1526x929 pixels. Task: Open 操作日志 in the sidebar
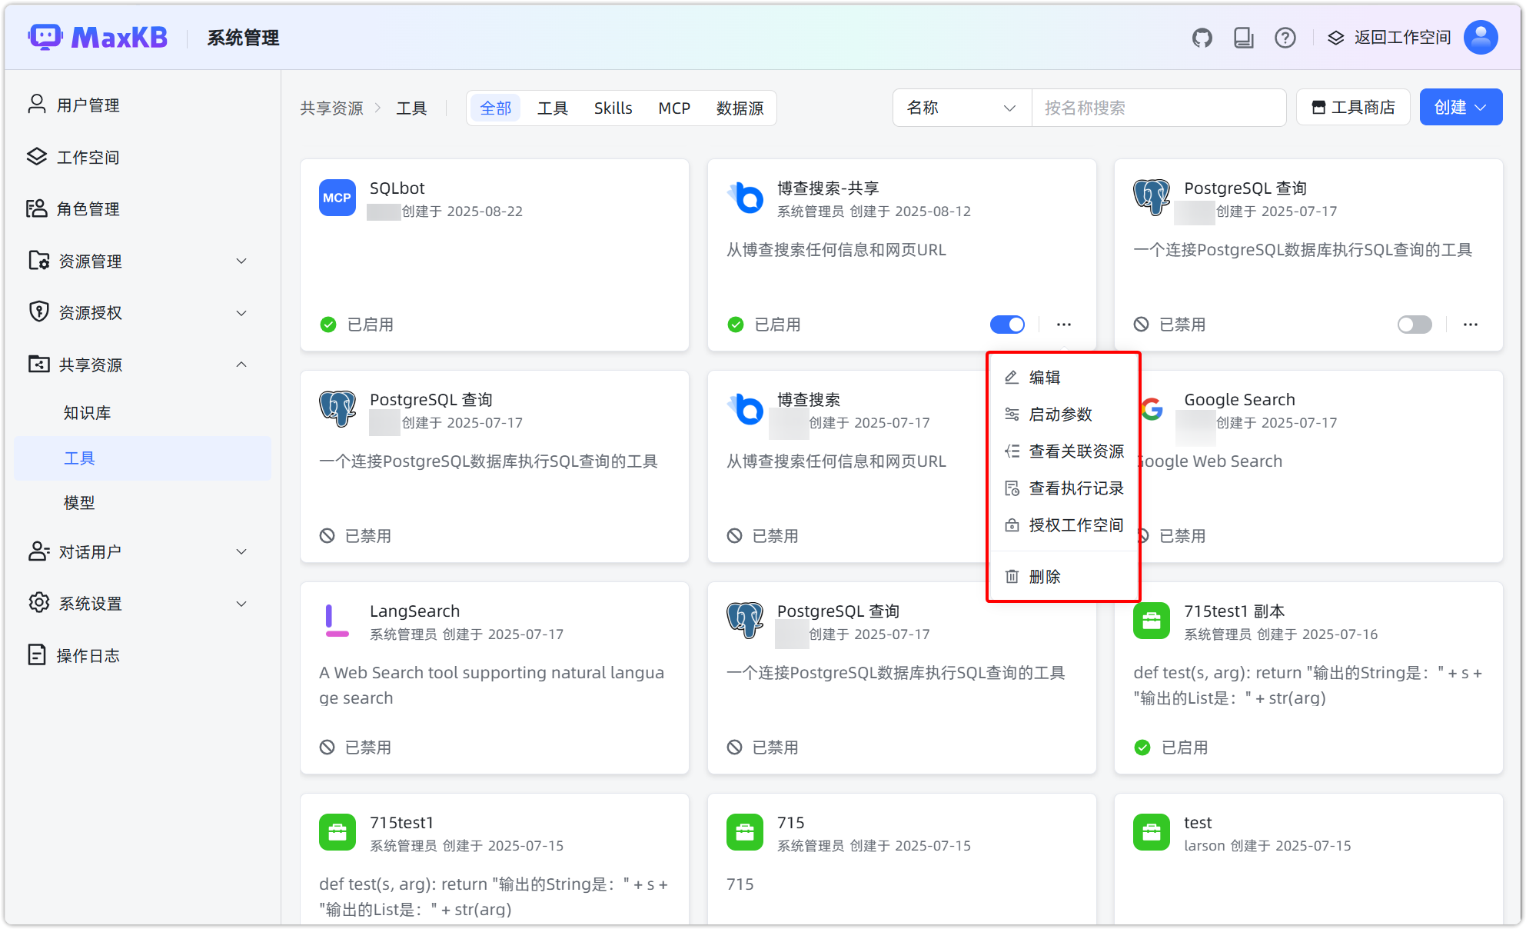90,654
